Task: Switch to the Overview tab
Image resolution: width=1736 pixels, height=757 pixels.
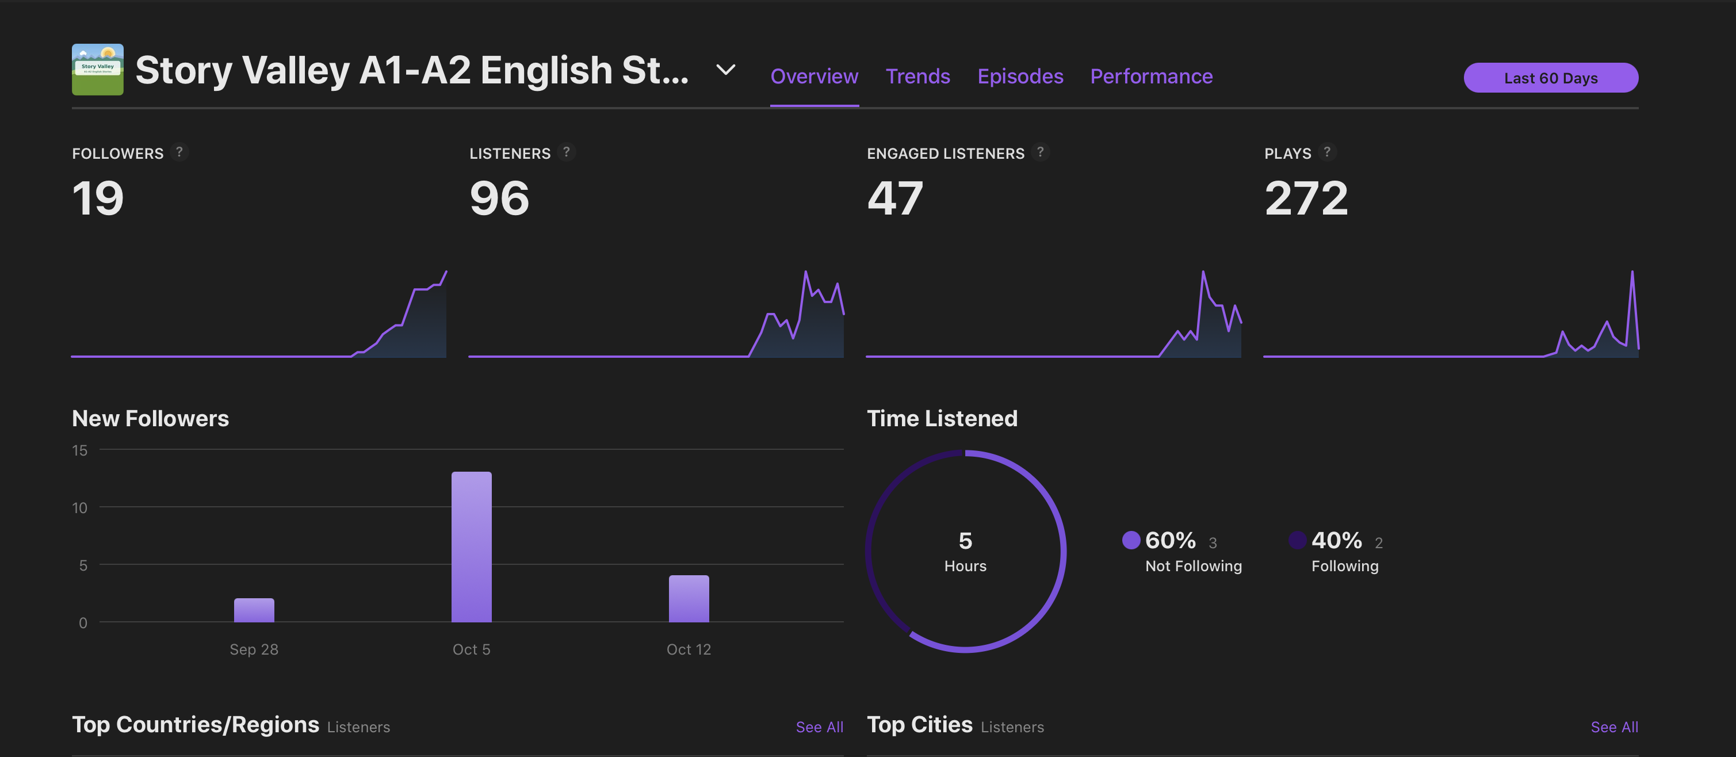Action: click(814, 76)
